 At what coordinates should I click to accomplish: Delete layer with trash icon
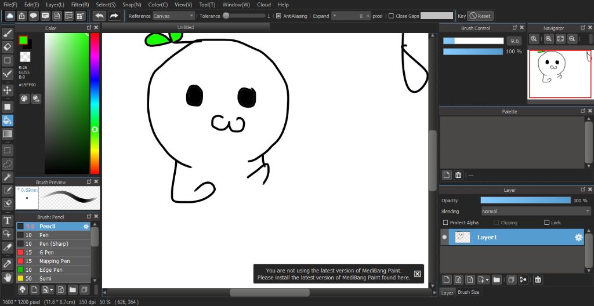click(x=538, y=280)
